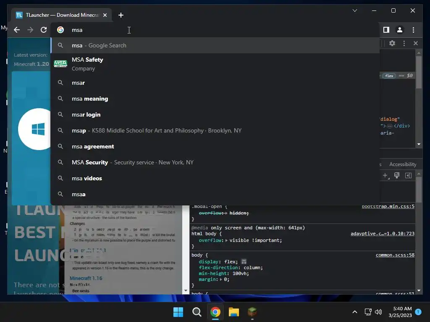430x322 pixels.
Task: Open the Chrome three-dot menu
Action: coord(413,30)
